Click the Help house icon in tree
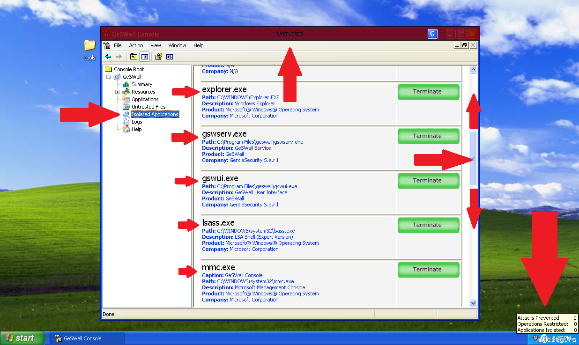Viewport: 579px width, 345px height. pyautogui.click(x=126, y=129)
